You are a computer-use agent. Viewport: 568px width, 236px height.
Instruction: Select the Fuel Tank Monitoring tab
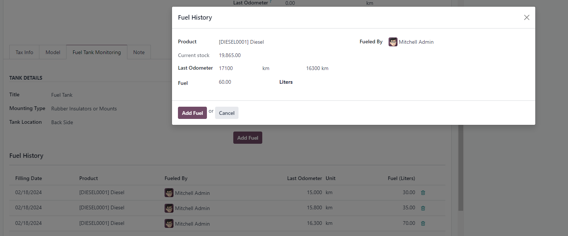pyautogui.click(x=97, y=52)
